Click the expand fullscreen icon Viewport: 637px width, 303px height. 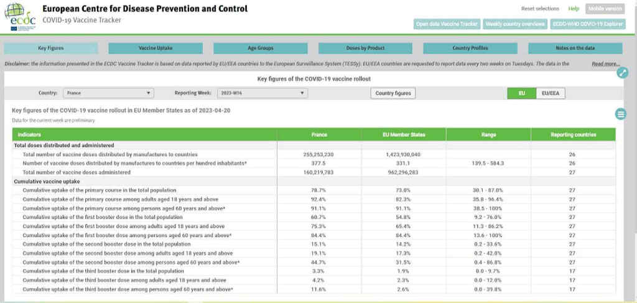tap(623, 73)
